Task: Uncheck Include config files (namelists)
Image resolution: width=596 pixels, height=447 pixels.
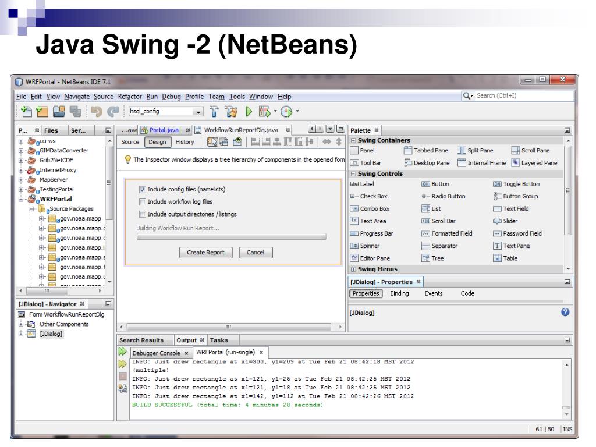Action: 143,189
